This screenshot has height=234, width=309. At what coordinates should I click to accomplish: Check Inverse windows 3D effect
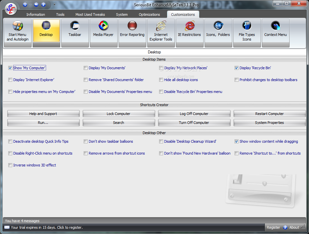click(10, 165)
